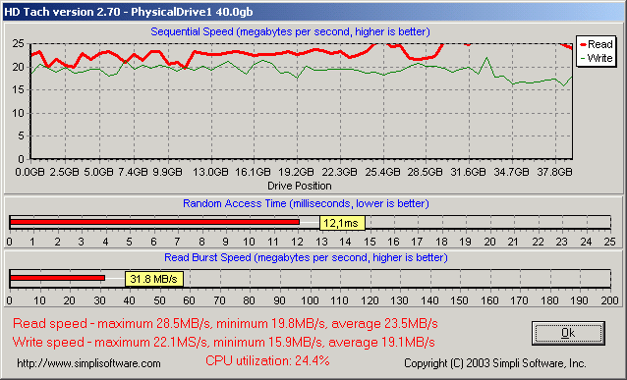The image size is (627, 380).
Task: Click the Write speed statistics line
Action: coord(223,342)
